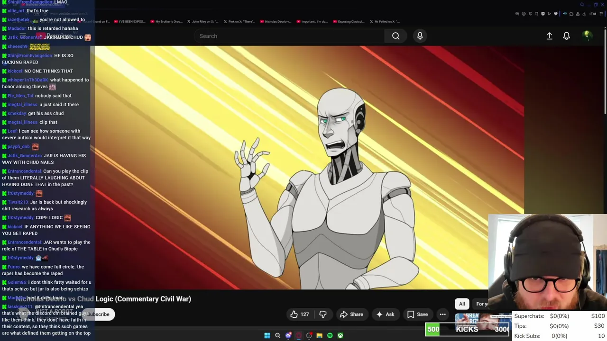Click chat username "whisper1nTh3DaRK"
Screen dimensions: 607x341
click(x=28, y=80)
